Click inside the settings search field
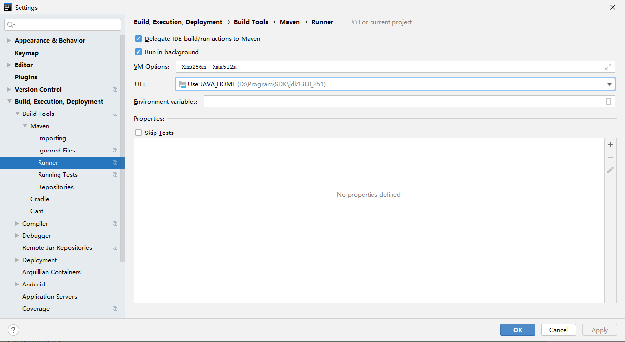Viewport: 625px width, 342px height. [62, 24]
